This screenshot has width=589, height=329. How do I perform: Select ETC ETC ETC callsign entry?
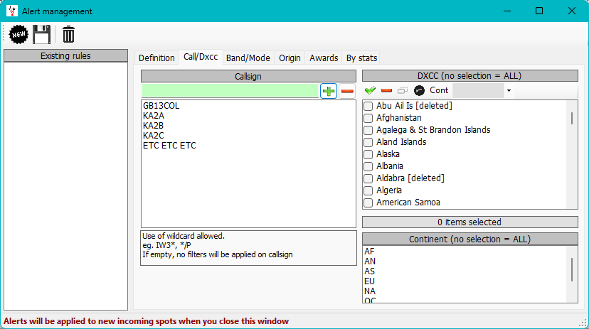[x=169, y=146]
